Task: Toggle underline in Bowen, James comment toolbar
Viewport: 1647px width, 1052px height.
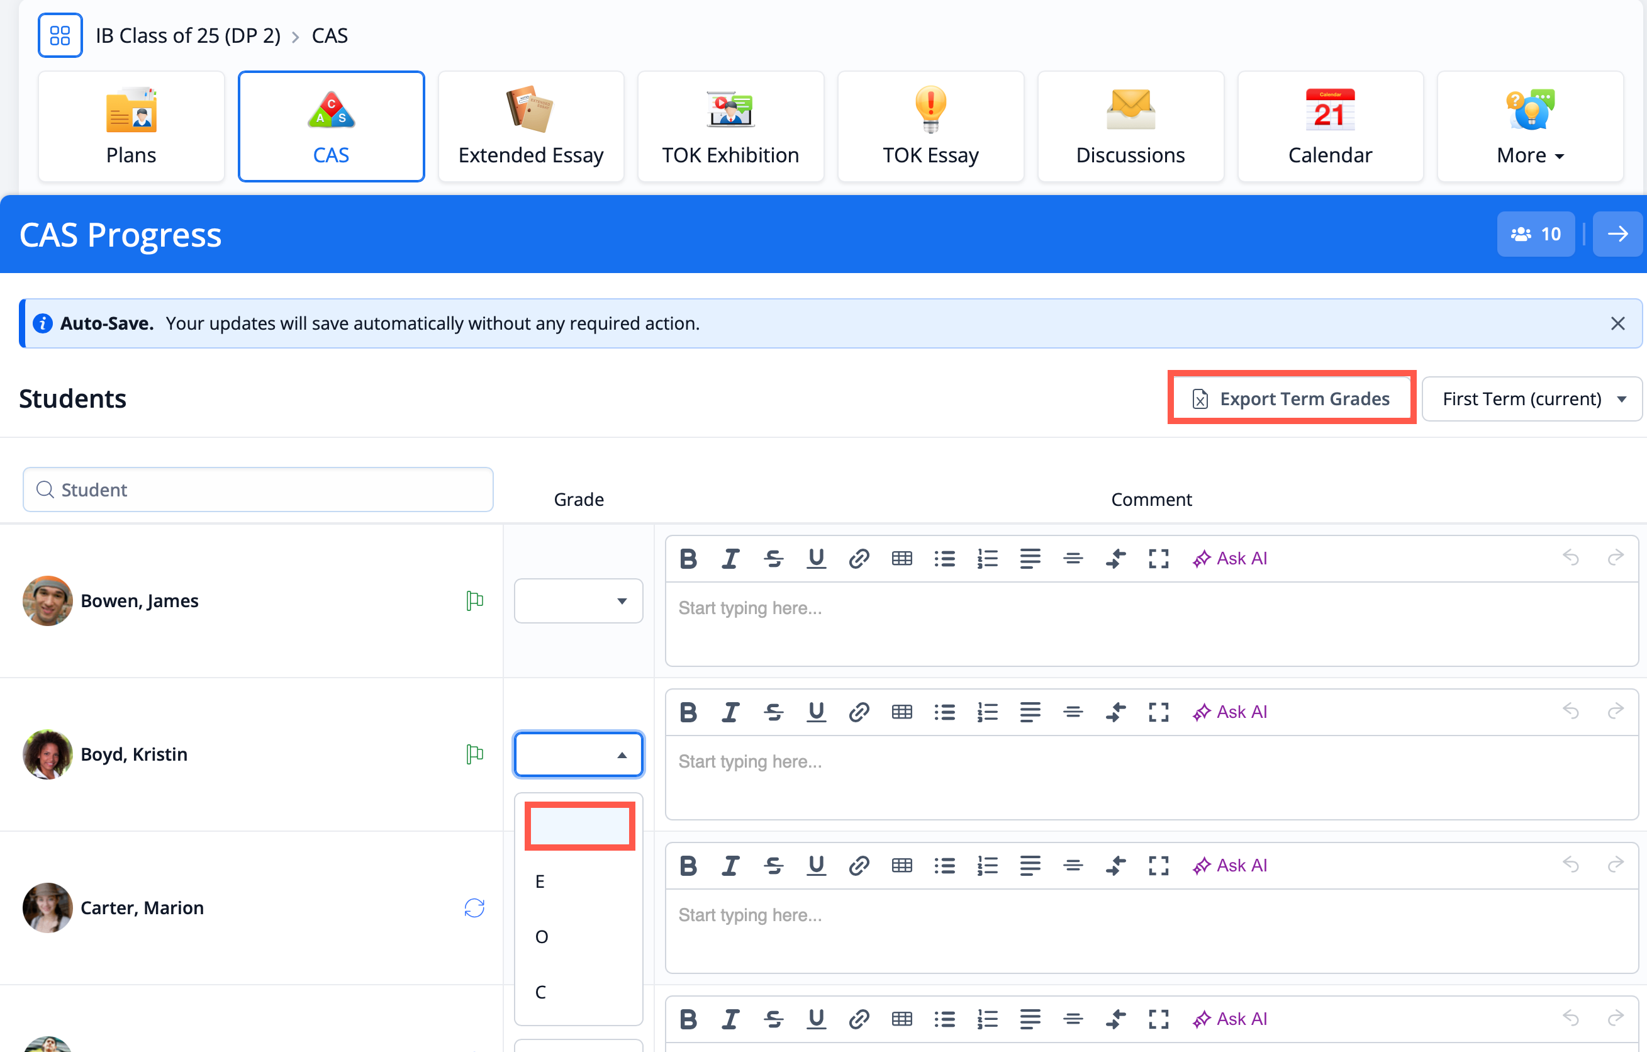Action: point(816,559)
